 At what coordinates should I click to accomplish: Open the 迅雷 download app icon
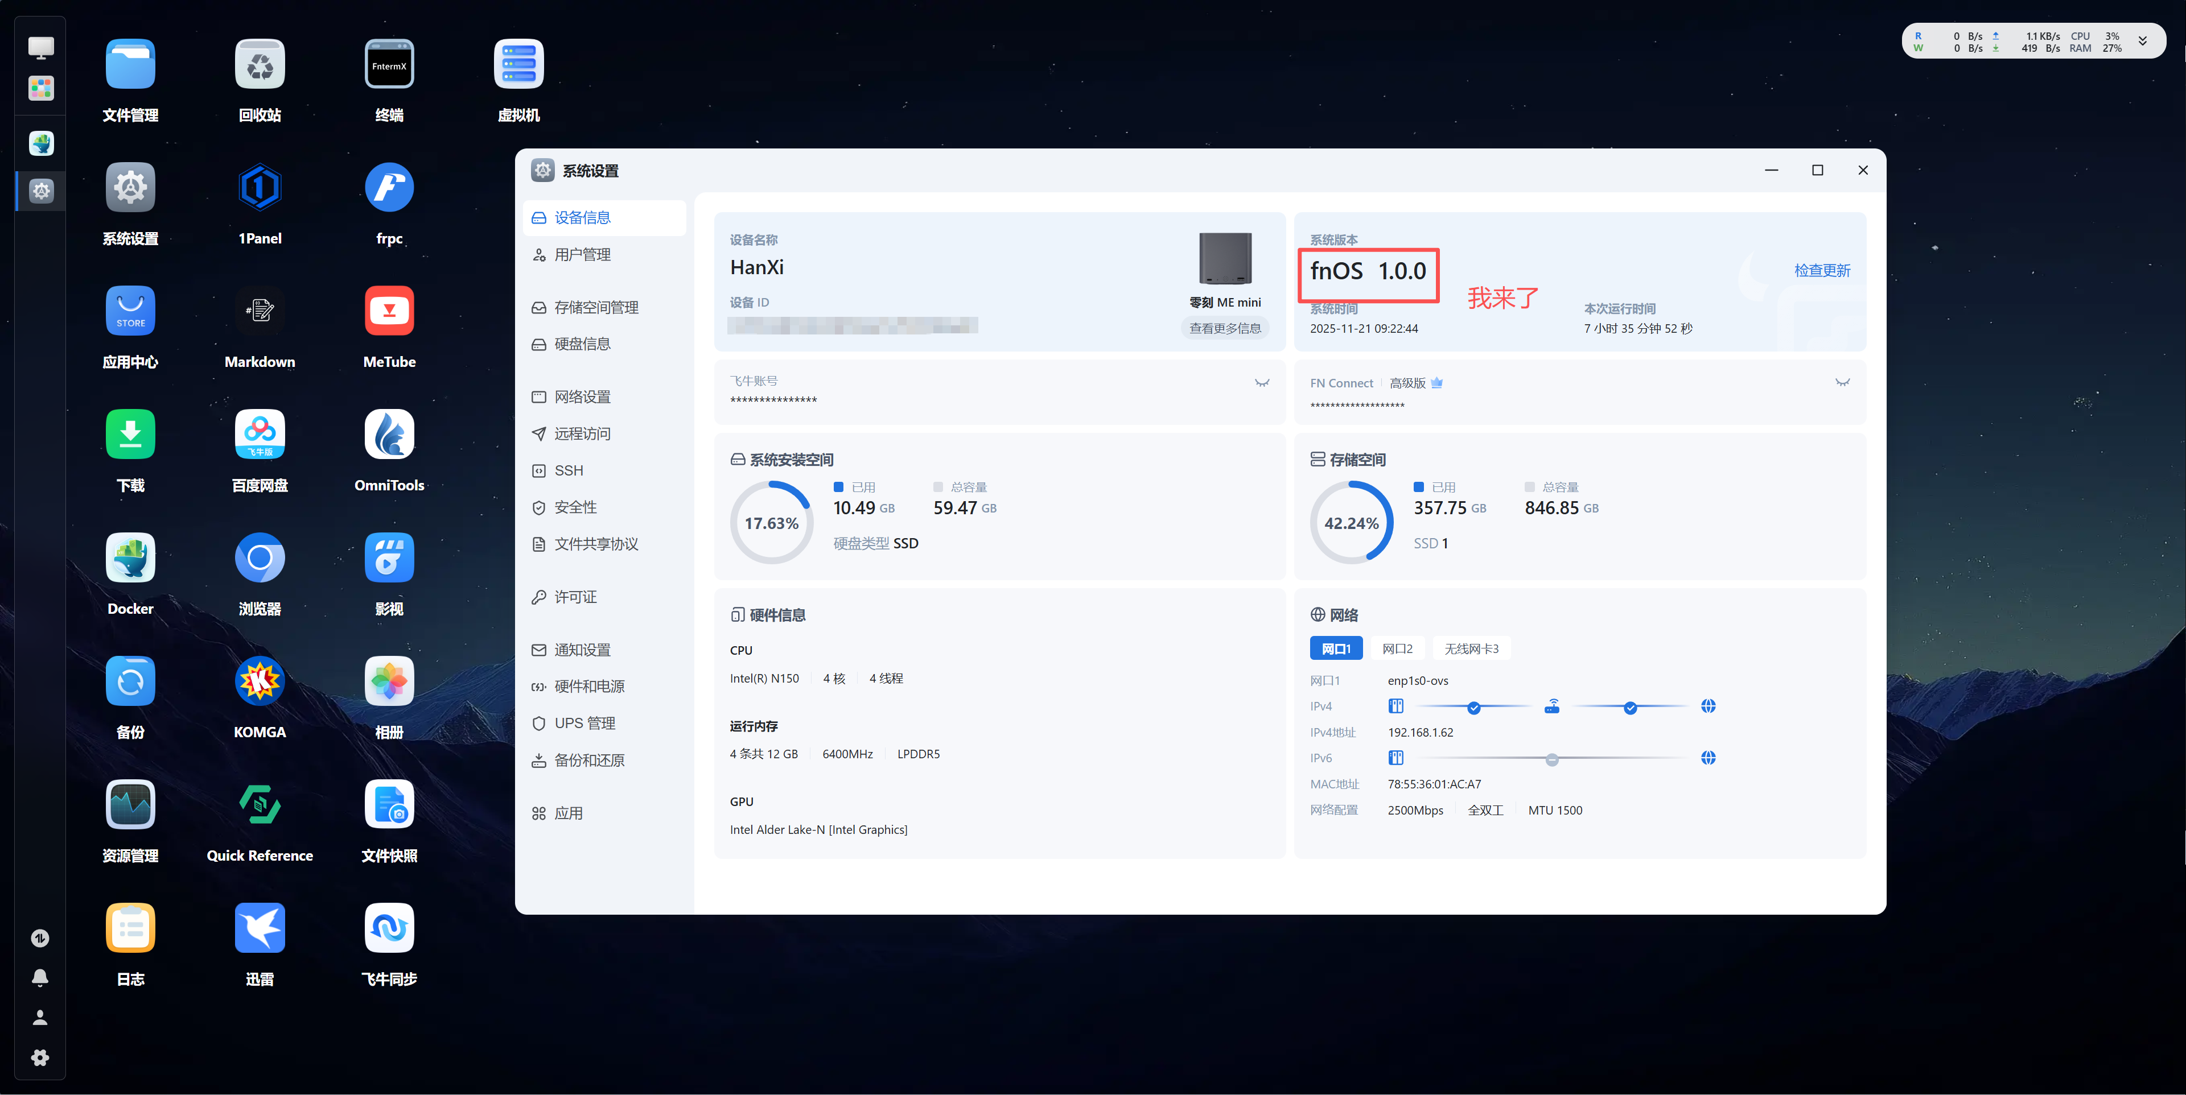click(x=260, y=928)
